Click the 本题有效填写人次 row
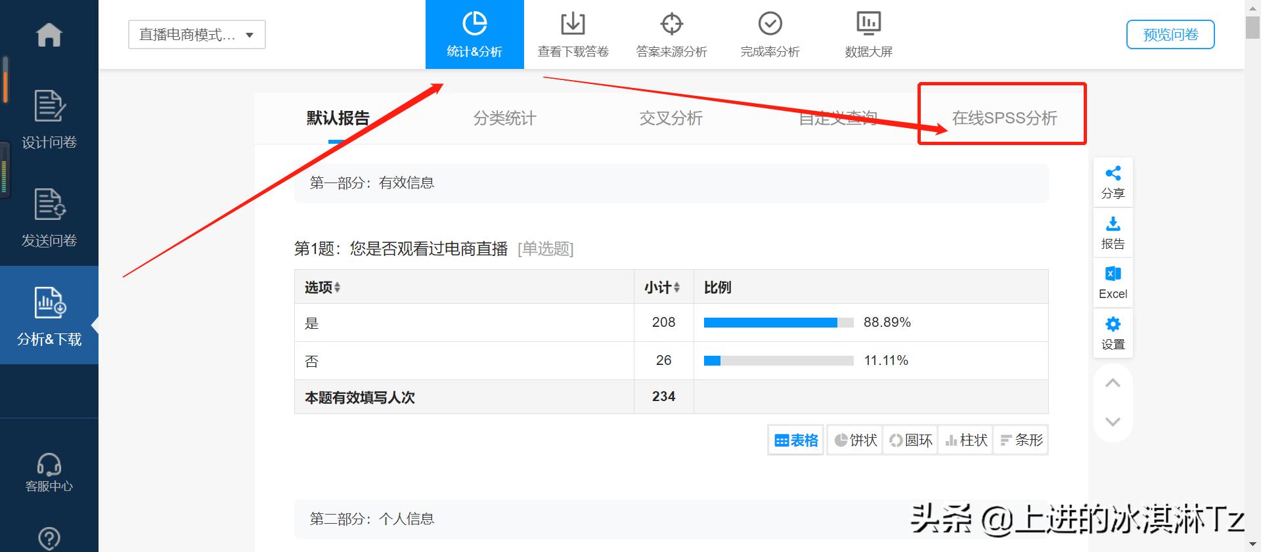1261x552 pixels. point(671,396)
